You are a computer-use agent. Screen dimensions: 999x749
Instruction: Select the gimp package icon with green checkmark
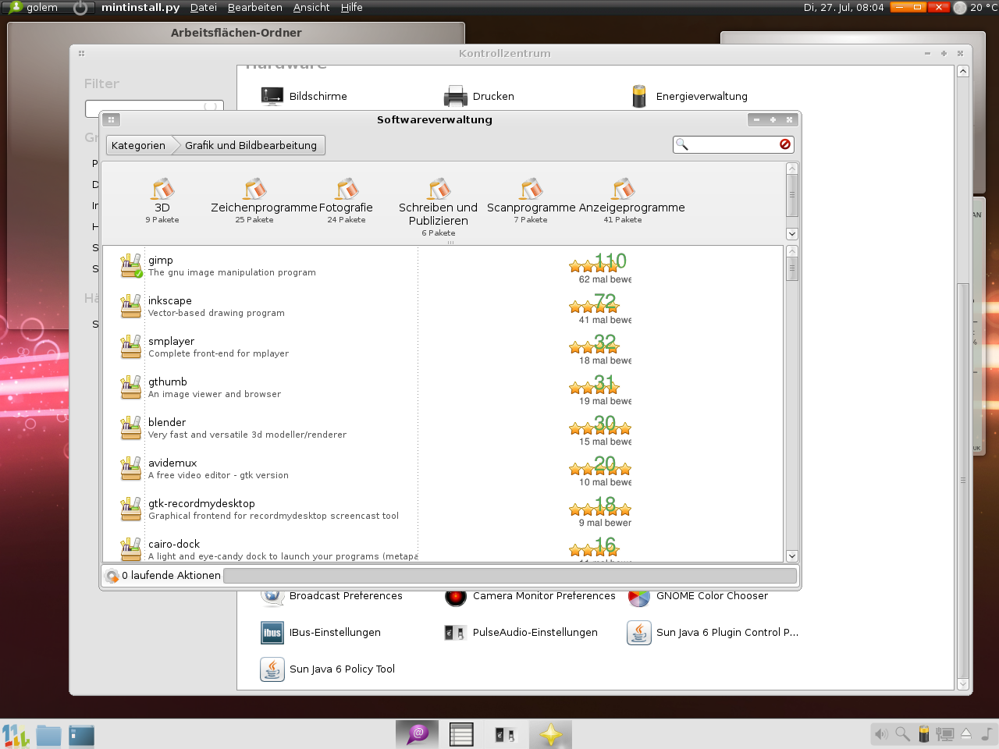coord(130,265)
